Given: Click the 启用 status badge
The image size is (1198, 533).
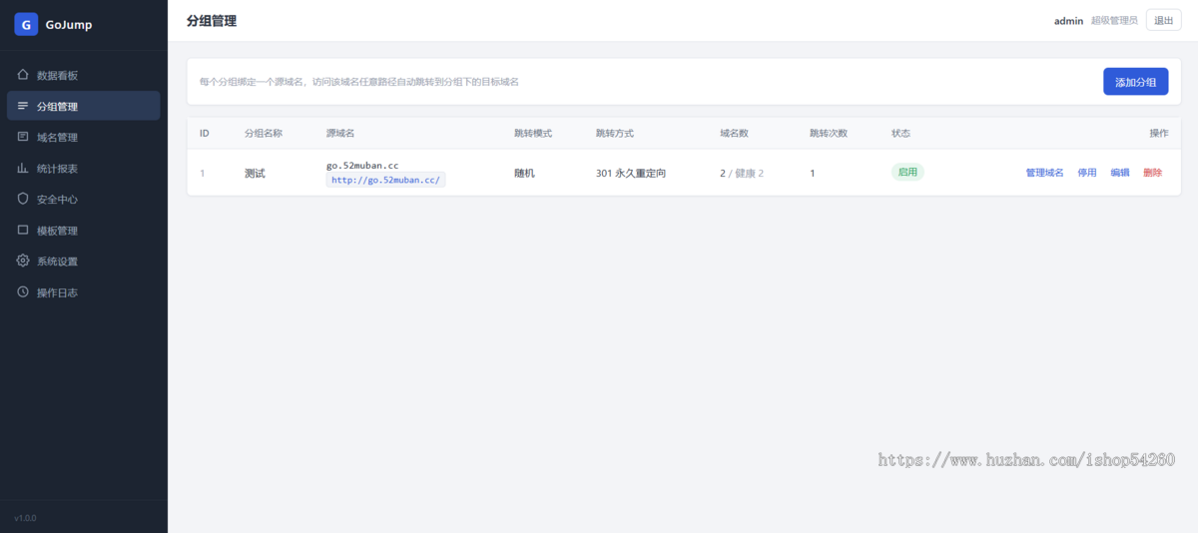Looking at the screenshot, I should pos(907,172).
